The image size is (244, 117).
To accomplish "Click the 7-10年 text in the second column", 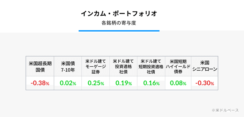I will pyautogui.click(x=68, y=70).
